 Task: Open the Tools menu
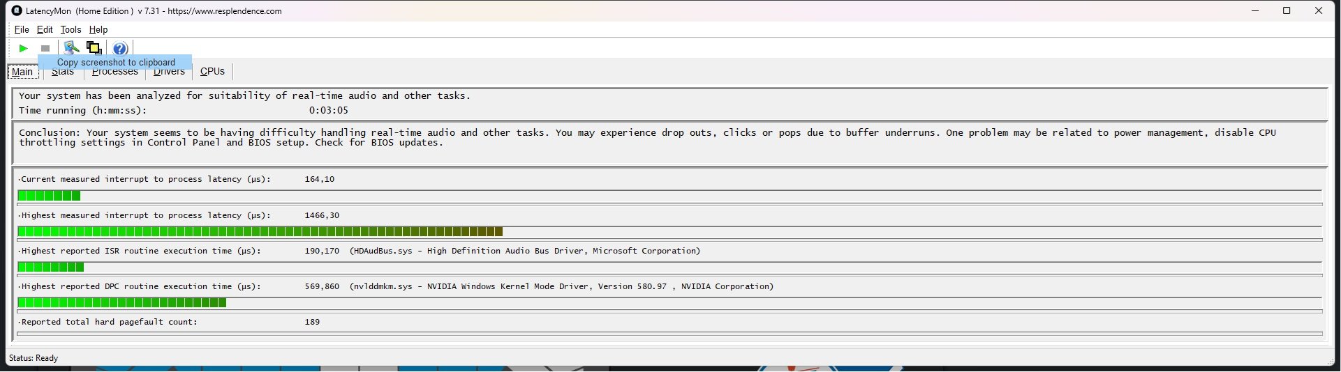coord(71,30)
